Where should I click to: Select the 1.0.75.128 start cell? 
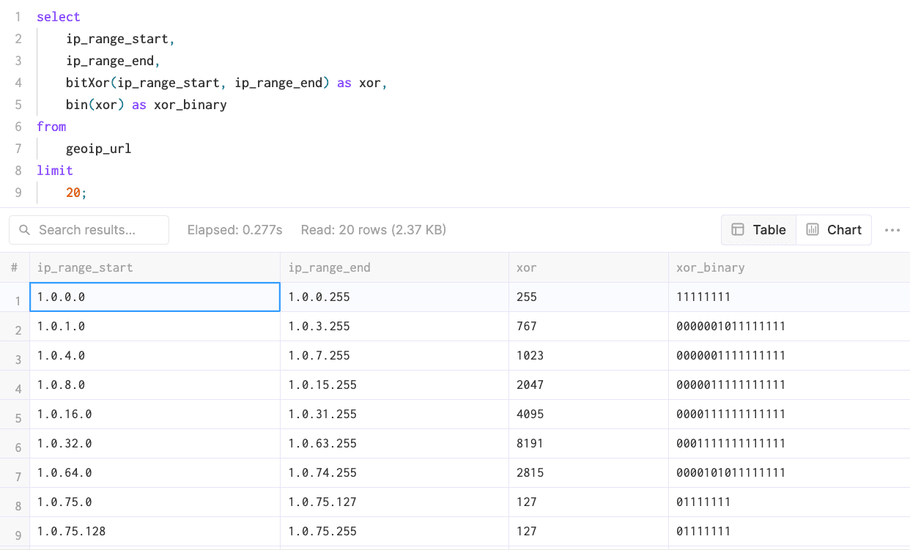pyautogui.click(x=71, y=531)
